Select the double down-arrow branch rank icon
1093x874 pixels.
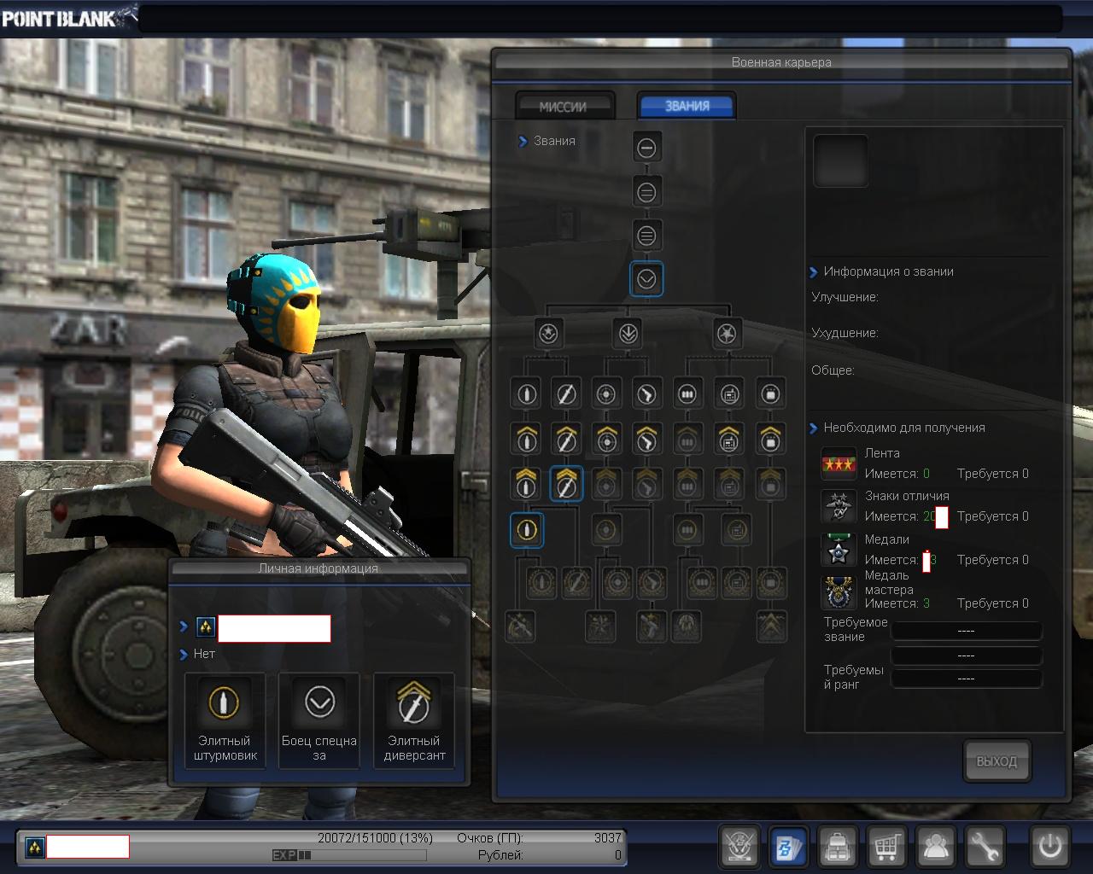pyautogui.click(x=628, y=334)
